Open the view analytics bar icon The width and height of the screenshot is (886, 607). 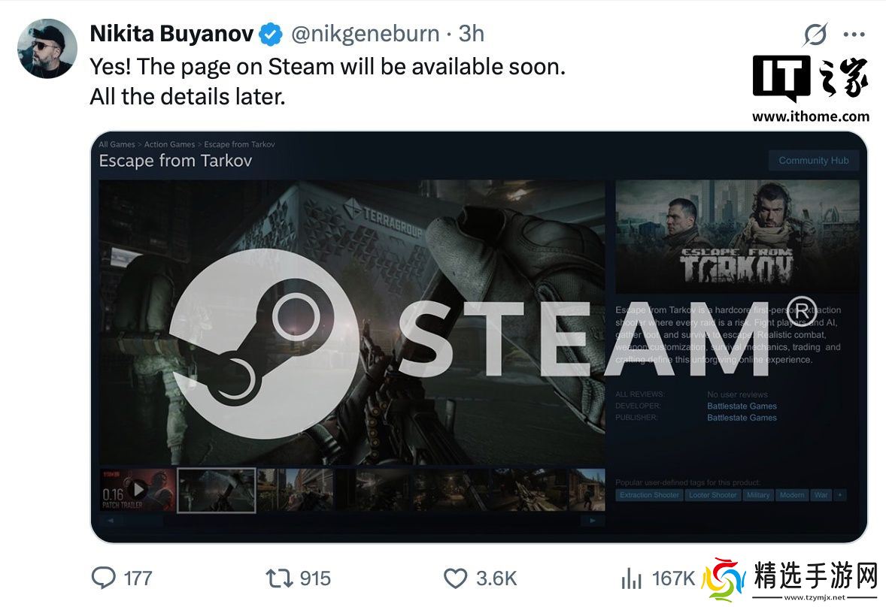tap(631, 578)
